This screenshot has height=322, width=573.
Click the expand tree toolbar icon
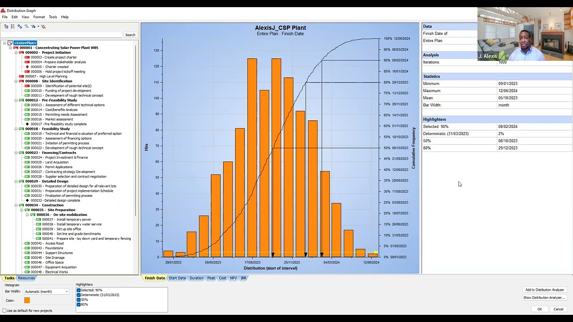click(x=6, y=26)
